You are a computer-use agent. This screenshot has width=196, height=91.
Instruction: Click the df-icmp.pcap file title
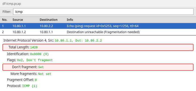pyautogui.click(x=12, y=4)
